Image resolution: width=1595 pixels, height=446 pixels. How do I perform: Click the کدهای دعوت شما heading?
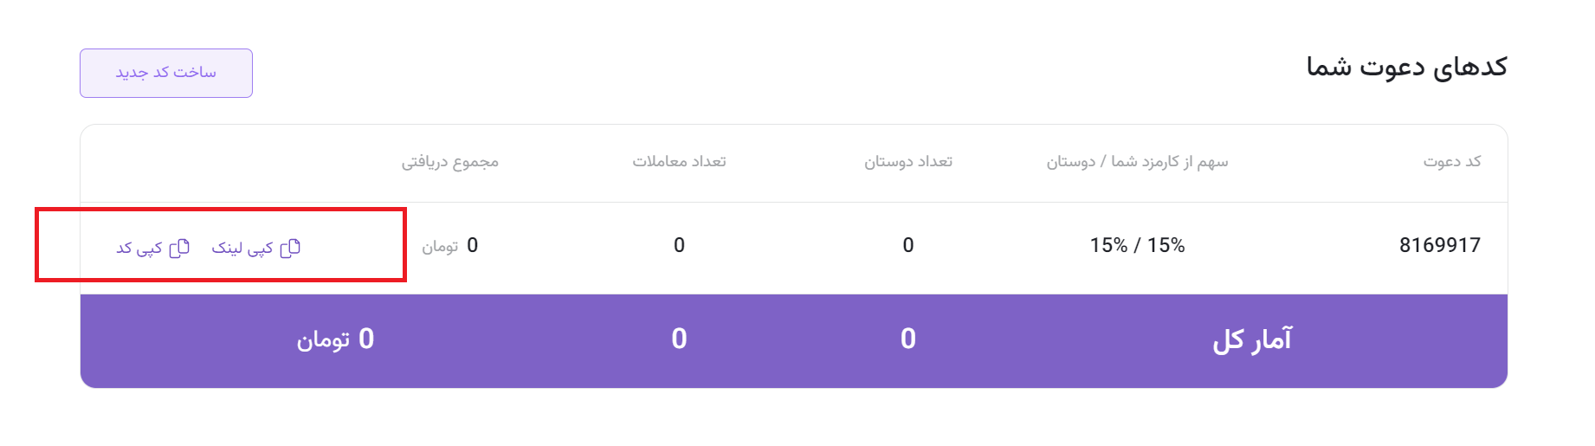(1406, 67)
